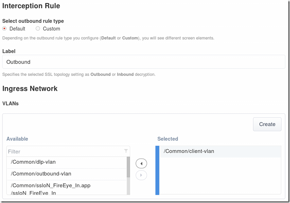
Task: Click empty area in the Selected list
Action: (x=220, y=177)
